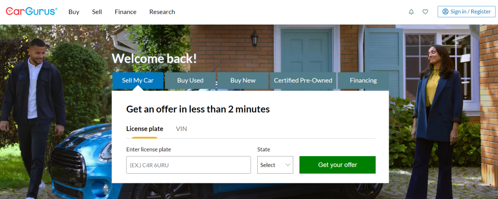Image resolution: width=498 pixels, height=199 pixels.
Task: Open the Sell menu
Action: (97, 12)
